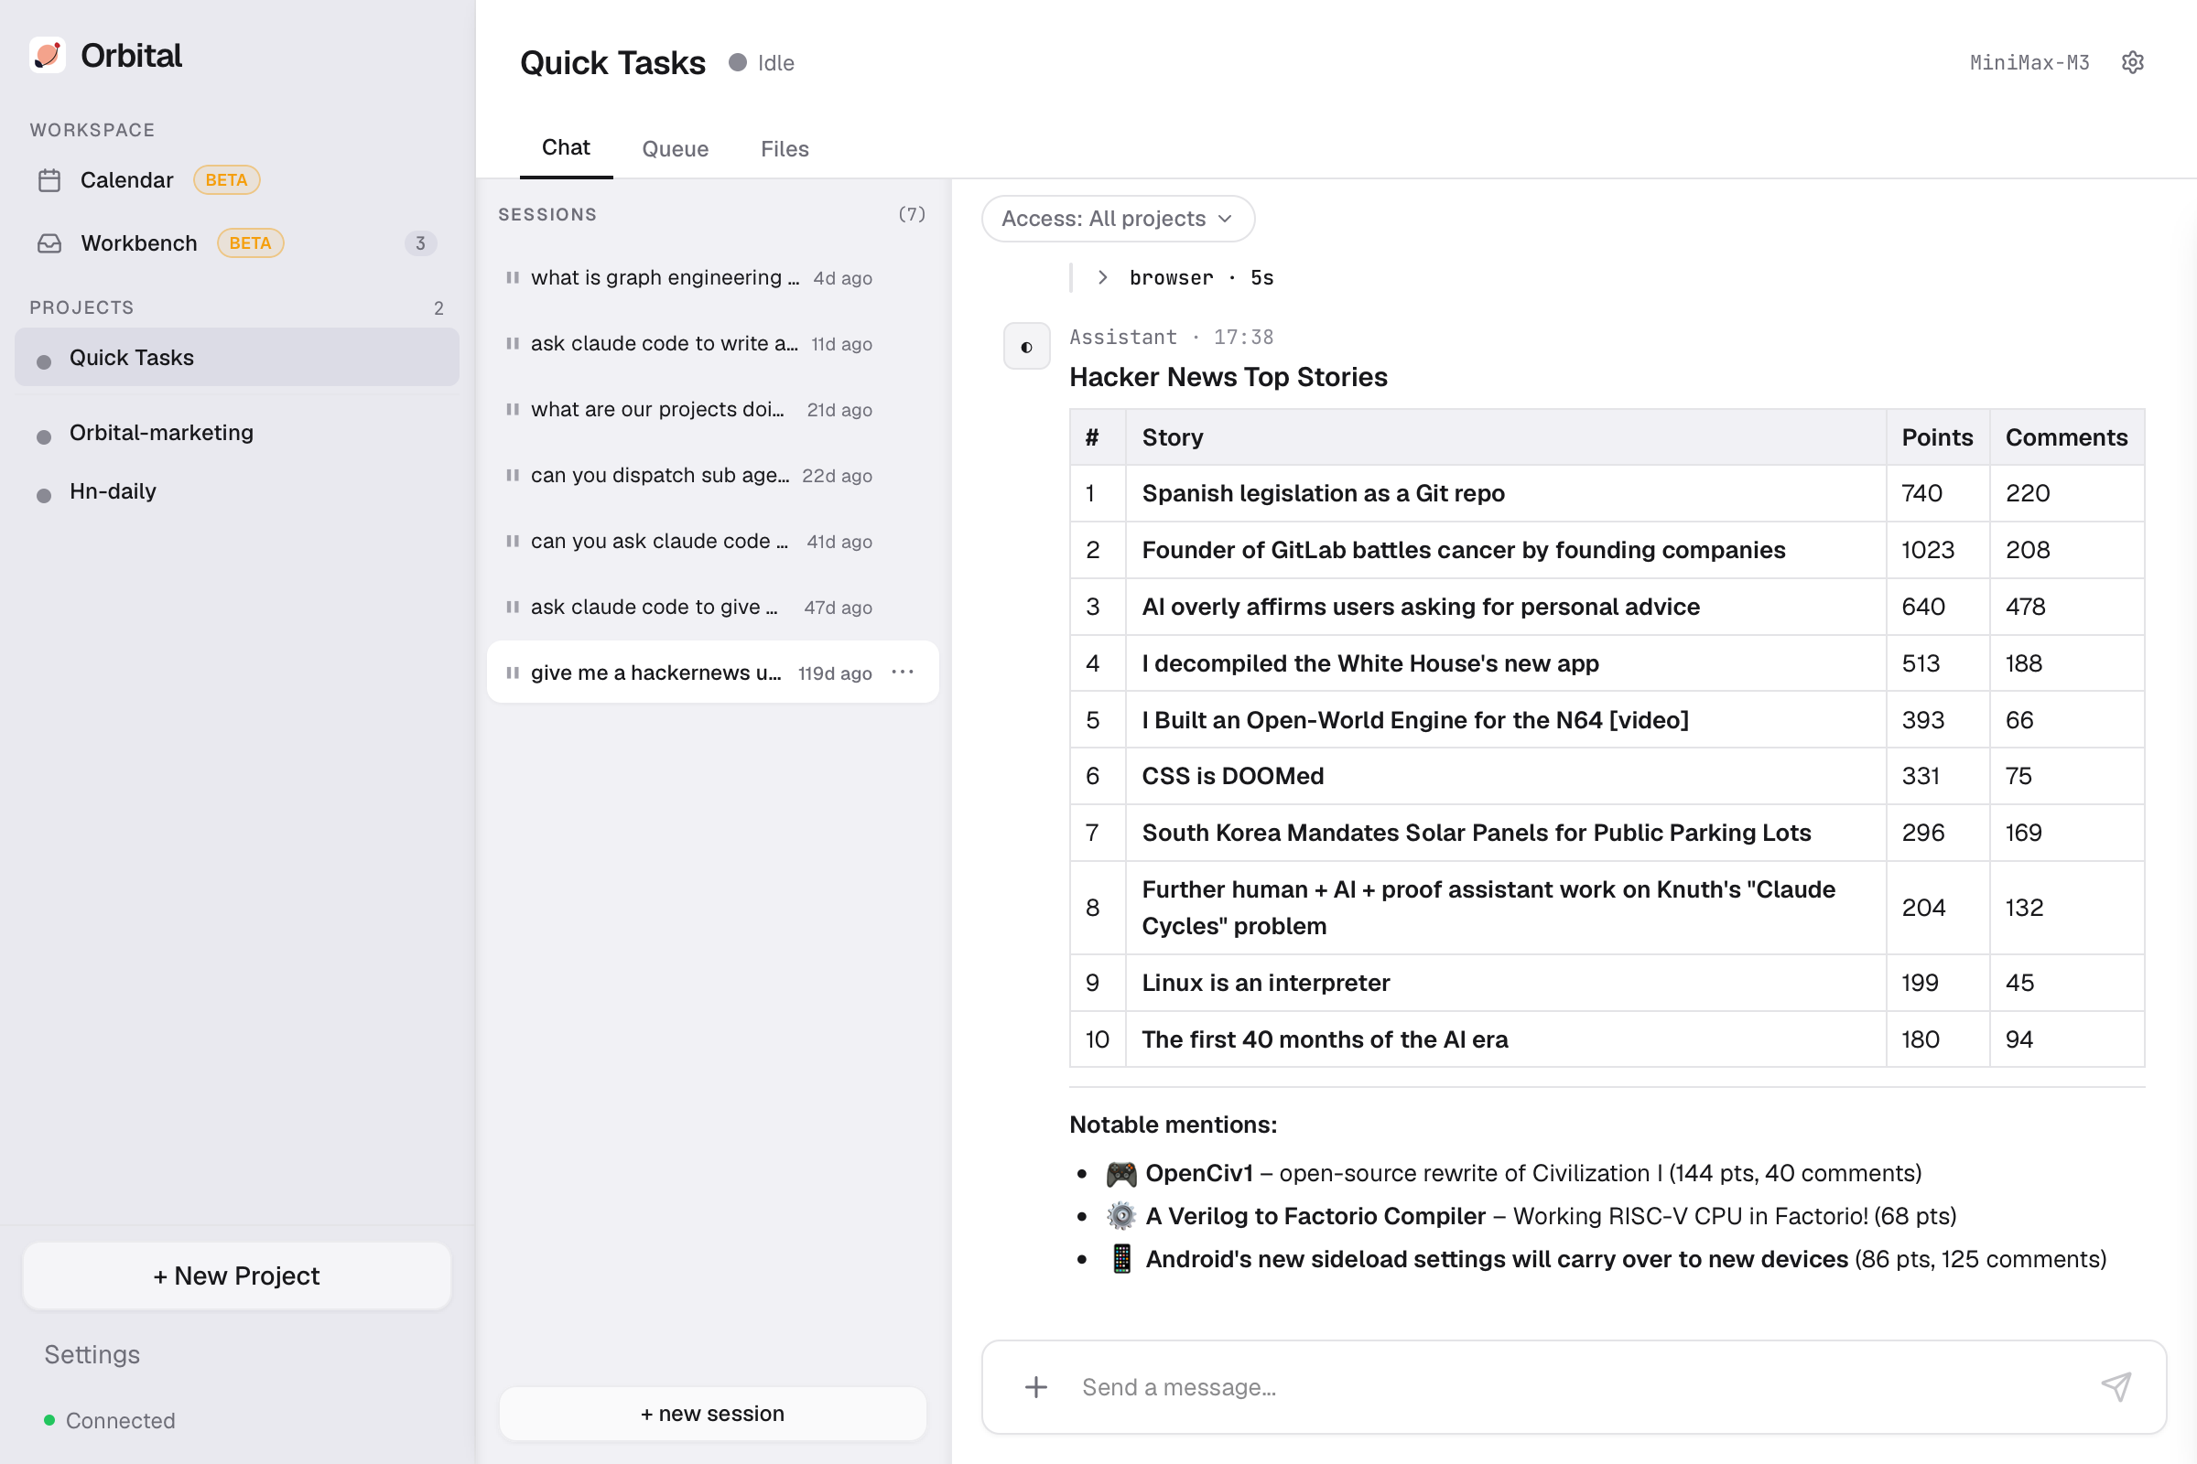Click story 'I Built an Open-World Engine for the N64'
Image resolution: width=2197 pixels, height=1464 pixels.
(x=1415, y=720)
